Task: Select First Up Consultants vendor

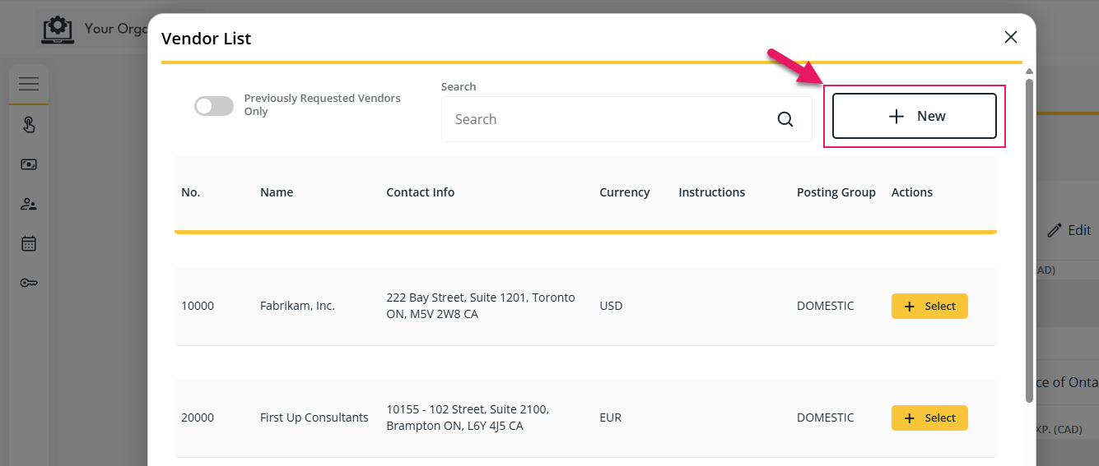Action: pos(929,418)
